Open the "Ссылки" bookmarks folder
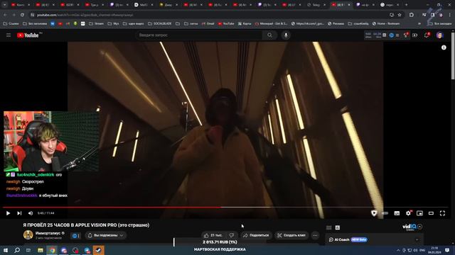The width and height of the screenshot is (455, 255). pyautogui.click(x=11, y=23)
